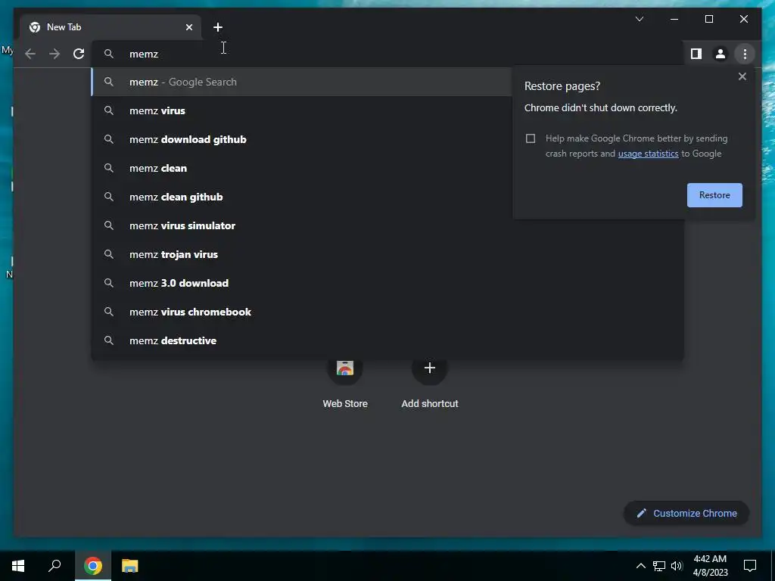
Task: Open Chrome side panel icon
Action: (696, 54)
